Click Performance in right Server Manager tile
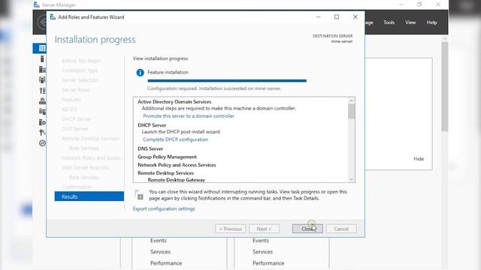The image size is (481, 270). 268,263
